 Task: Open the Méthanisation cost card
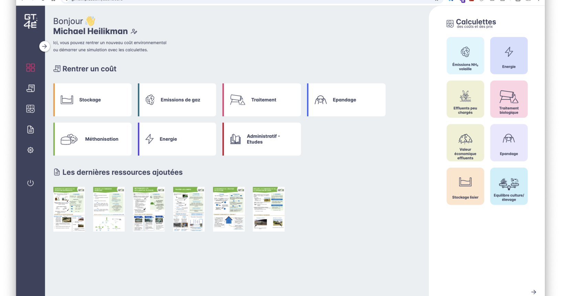tap(93, 139)
